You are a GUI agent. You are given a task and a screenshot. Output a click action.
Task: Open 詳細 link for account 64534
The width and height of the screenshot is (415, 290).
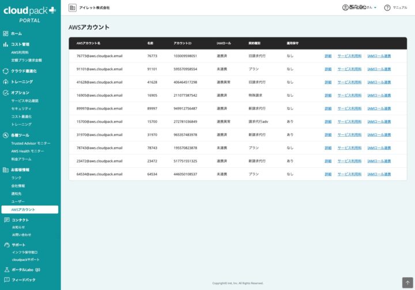[x=328, y=174]
